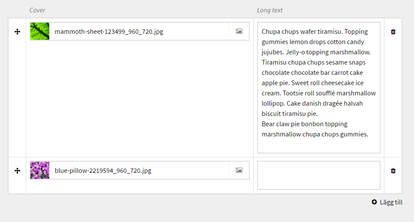Focus the empty long text box
Image resolution: width=414 pixels, height=222 pixels.
click(x=318, y=175)
